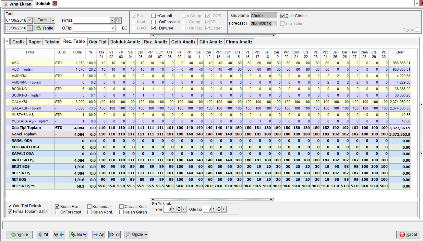Open the end date calendar picker icon
The height and width of the screenshot is (241, 423).
tap(30, 28)
